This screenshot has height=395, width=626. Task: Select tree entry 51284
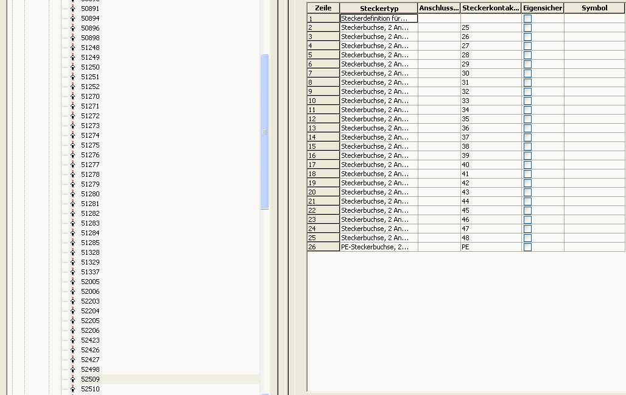point(90,233)
